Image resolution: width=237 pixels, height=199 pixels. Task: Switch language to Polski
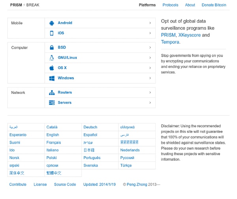pos(51,158)
